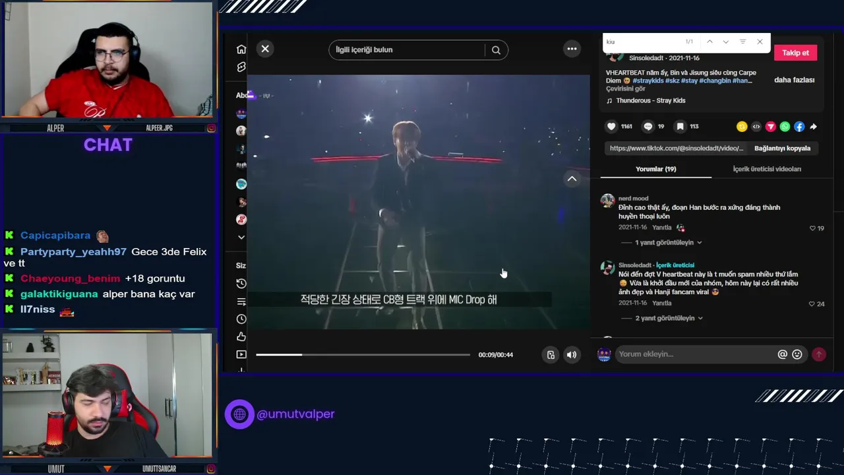The image size is (844, 475).
Task: Click the Sinsoledadt commenter username
Action: click(x=635, y=265)
